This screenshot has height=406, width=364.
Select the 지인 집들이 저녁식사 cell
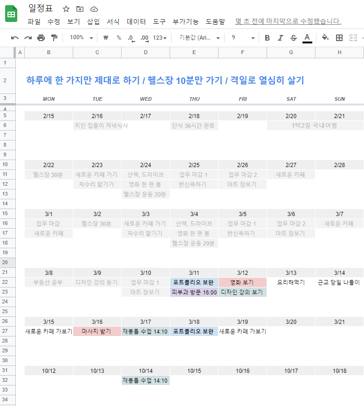point(97,126)
